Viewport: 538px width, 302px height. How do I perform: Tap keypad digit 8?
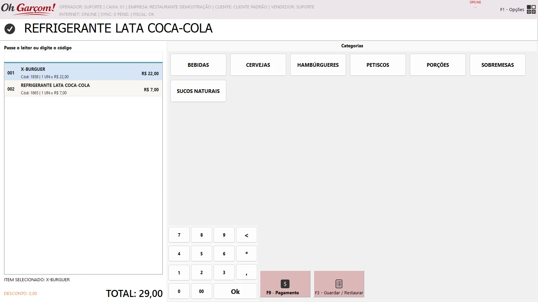tap(201, 235)
